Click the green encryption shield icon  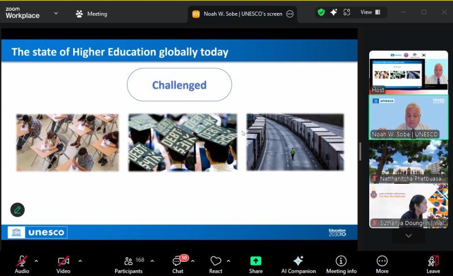321,12
